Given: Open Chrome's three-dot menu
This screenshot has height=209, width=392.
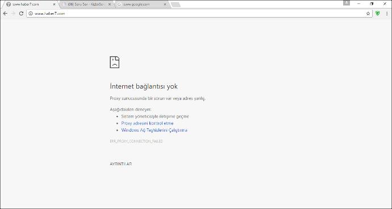Looking at the screenshot, I should click(387, 14).
